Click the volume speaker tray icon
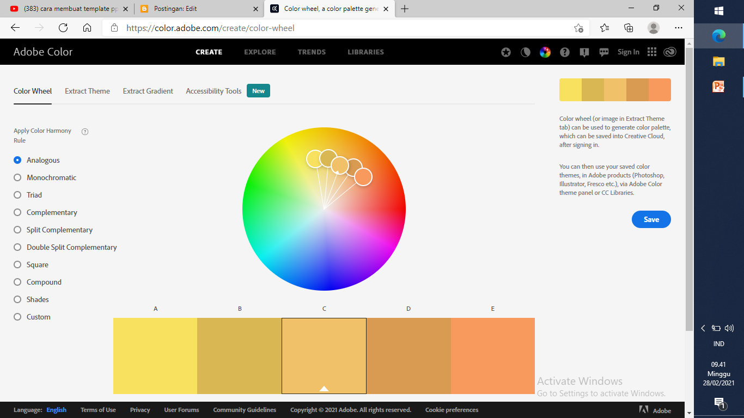Screen dimensions: 744x418 tap(730, 328)
